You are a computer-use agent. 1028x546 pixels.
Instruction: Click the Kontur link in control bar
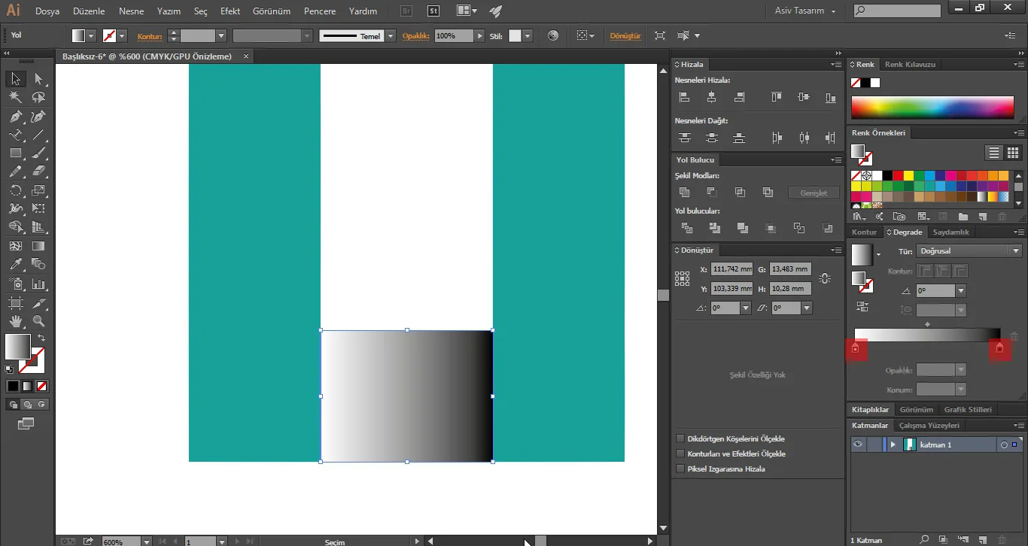tap(150, 35)
